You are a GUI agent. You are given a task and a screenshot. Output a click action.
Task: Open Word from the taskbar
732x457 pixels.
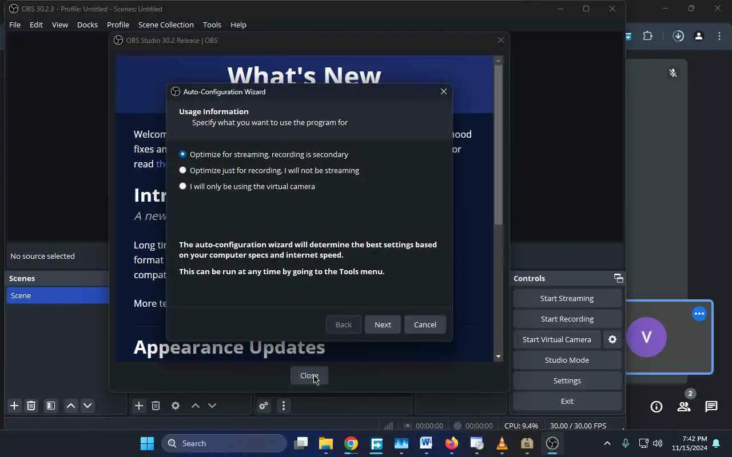click(426, 443)
